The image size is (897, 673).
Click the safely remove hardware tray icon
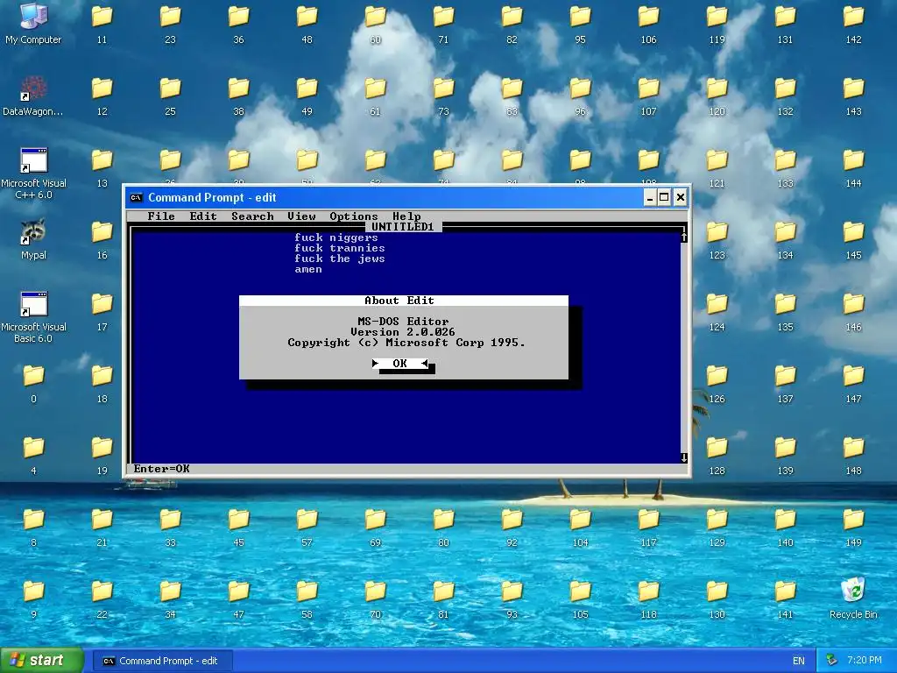tap(832, 661)
